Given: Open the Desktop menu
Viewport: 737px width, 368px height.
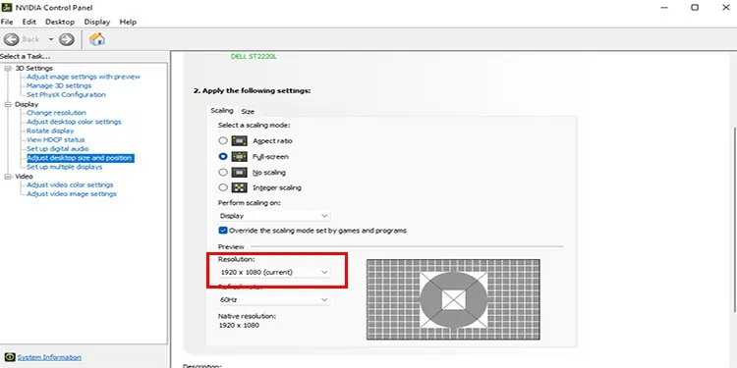Looking at the screenshot, I should 60,22.
